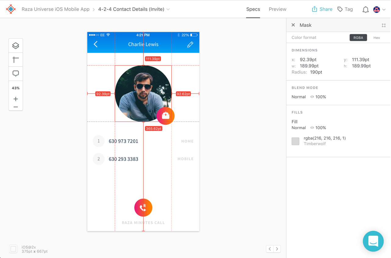Click the expand icon in Mask panel
The image size is (391, 258).
coord(384,25)
